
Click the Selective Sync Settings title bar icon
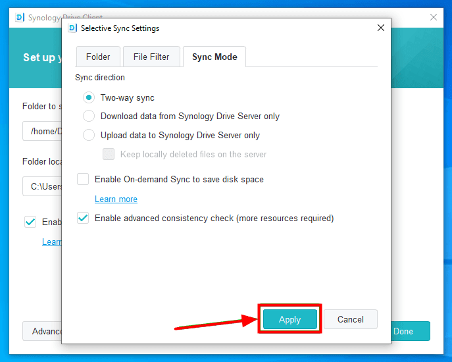[x=72, y=28]
